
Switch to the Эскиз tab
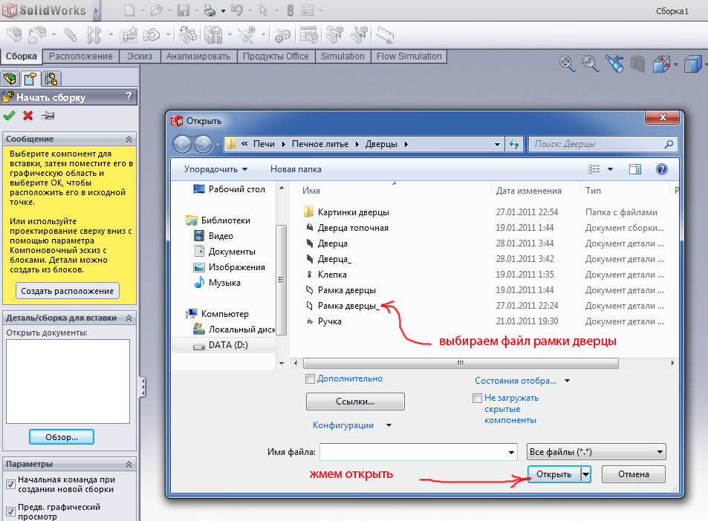coord(140,56)
